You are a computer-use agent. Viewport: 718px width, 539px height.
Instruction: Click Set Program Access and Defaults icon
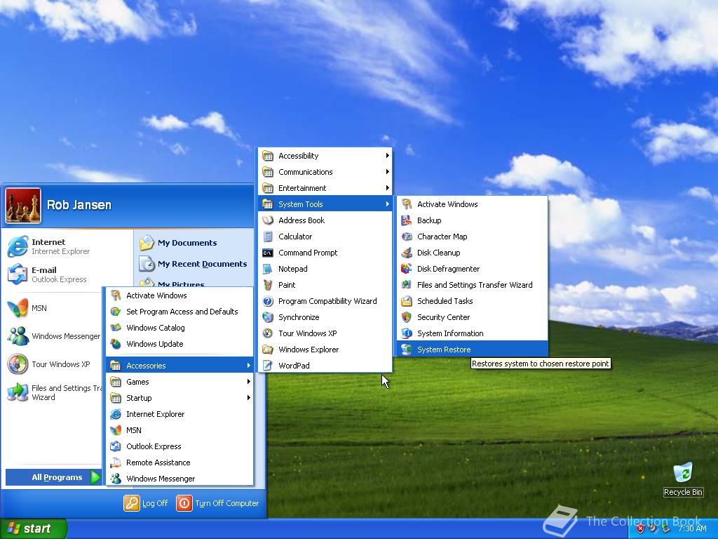point(116,312)
